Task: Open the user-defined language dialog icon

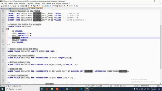Action: pos(55,6)
